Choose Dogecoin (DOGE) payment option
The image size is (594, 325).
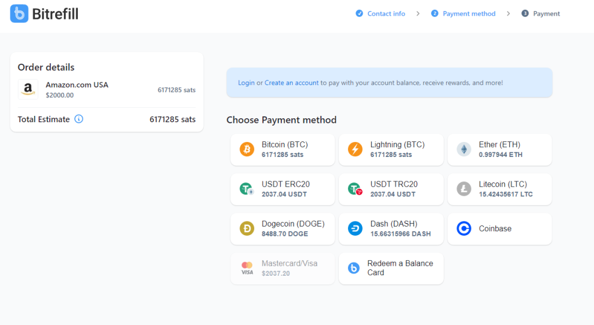coord(282,229)
